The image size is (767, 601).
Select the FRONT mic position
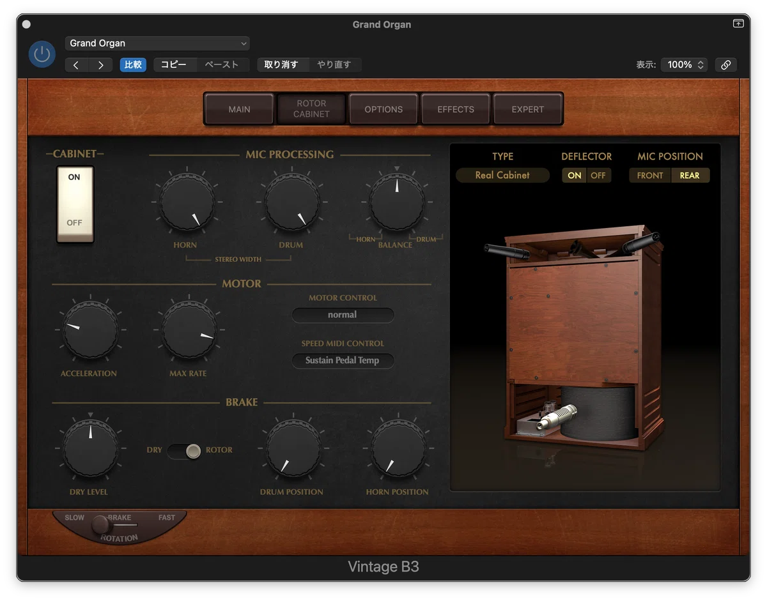[650, 176]
